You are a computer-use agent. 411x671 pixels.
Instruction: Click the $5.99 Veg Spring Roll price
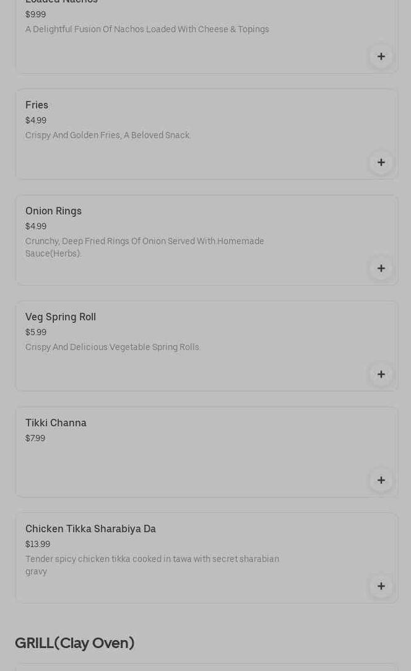(36, 333)
